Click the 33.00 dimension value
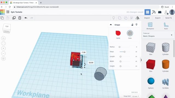This screenshot has height=98, width=175. (x=91, y=63)
